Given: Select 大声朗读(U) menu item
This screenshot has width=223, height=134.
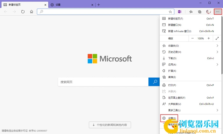Looking at the screenshot, I should tap(191, 104).
